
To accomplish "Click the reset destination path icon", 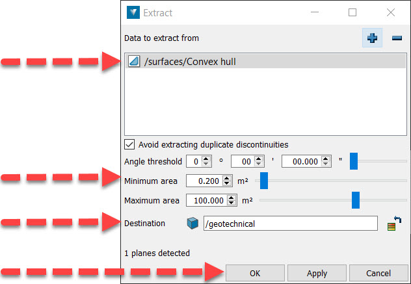I will click(x=394, y=224).
